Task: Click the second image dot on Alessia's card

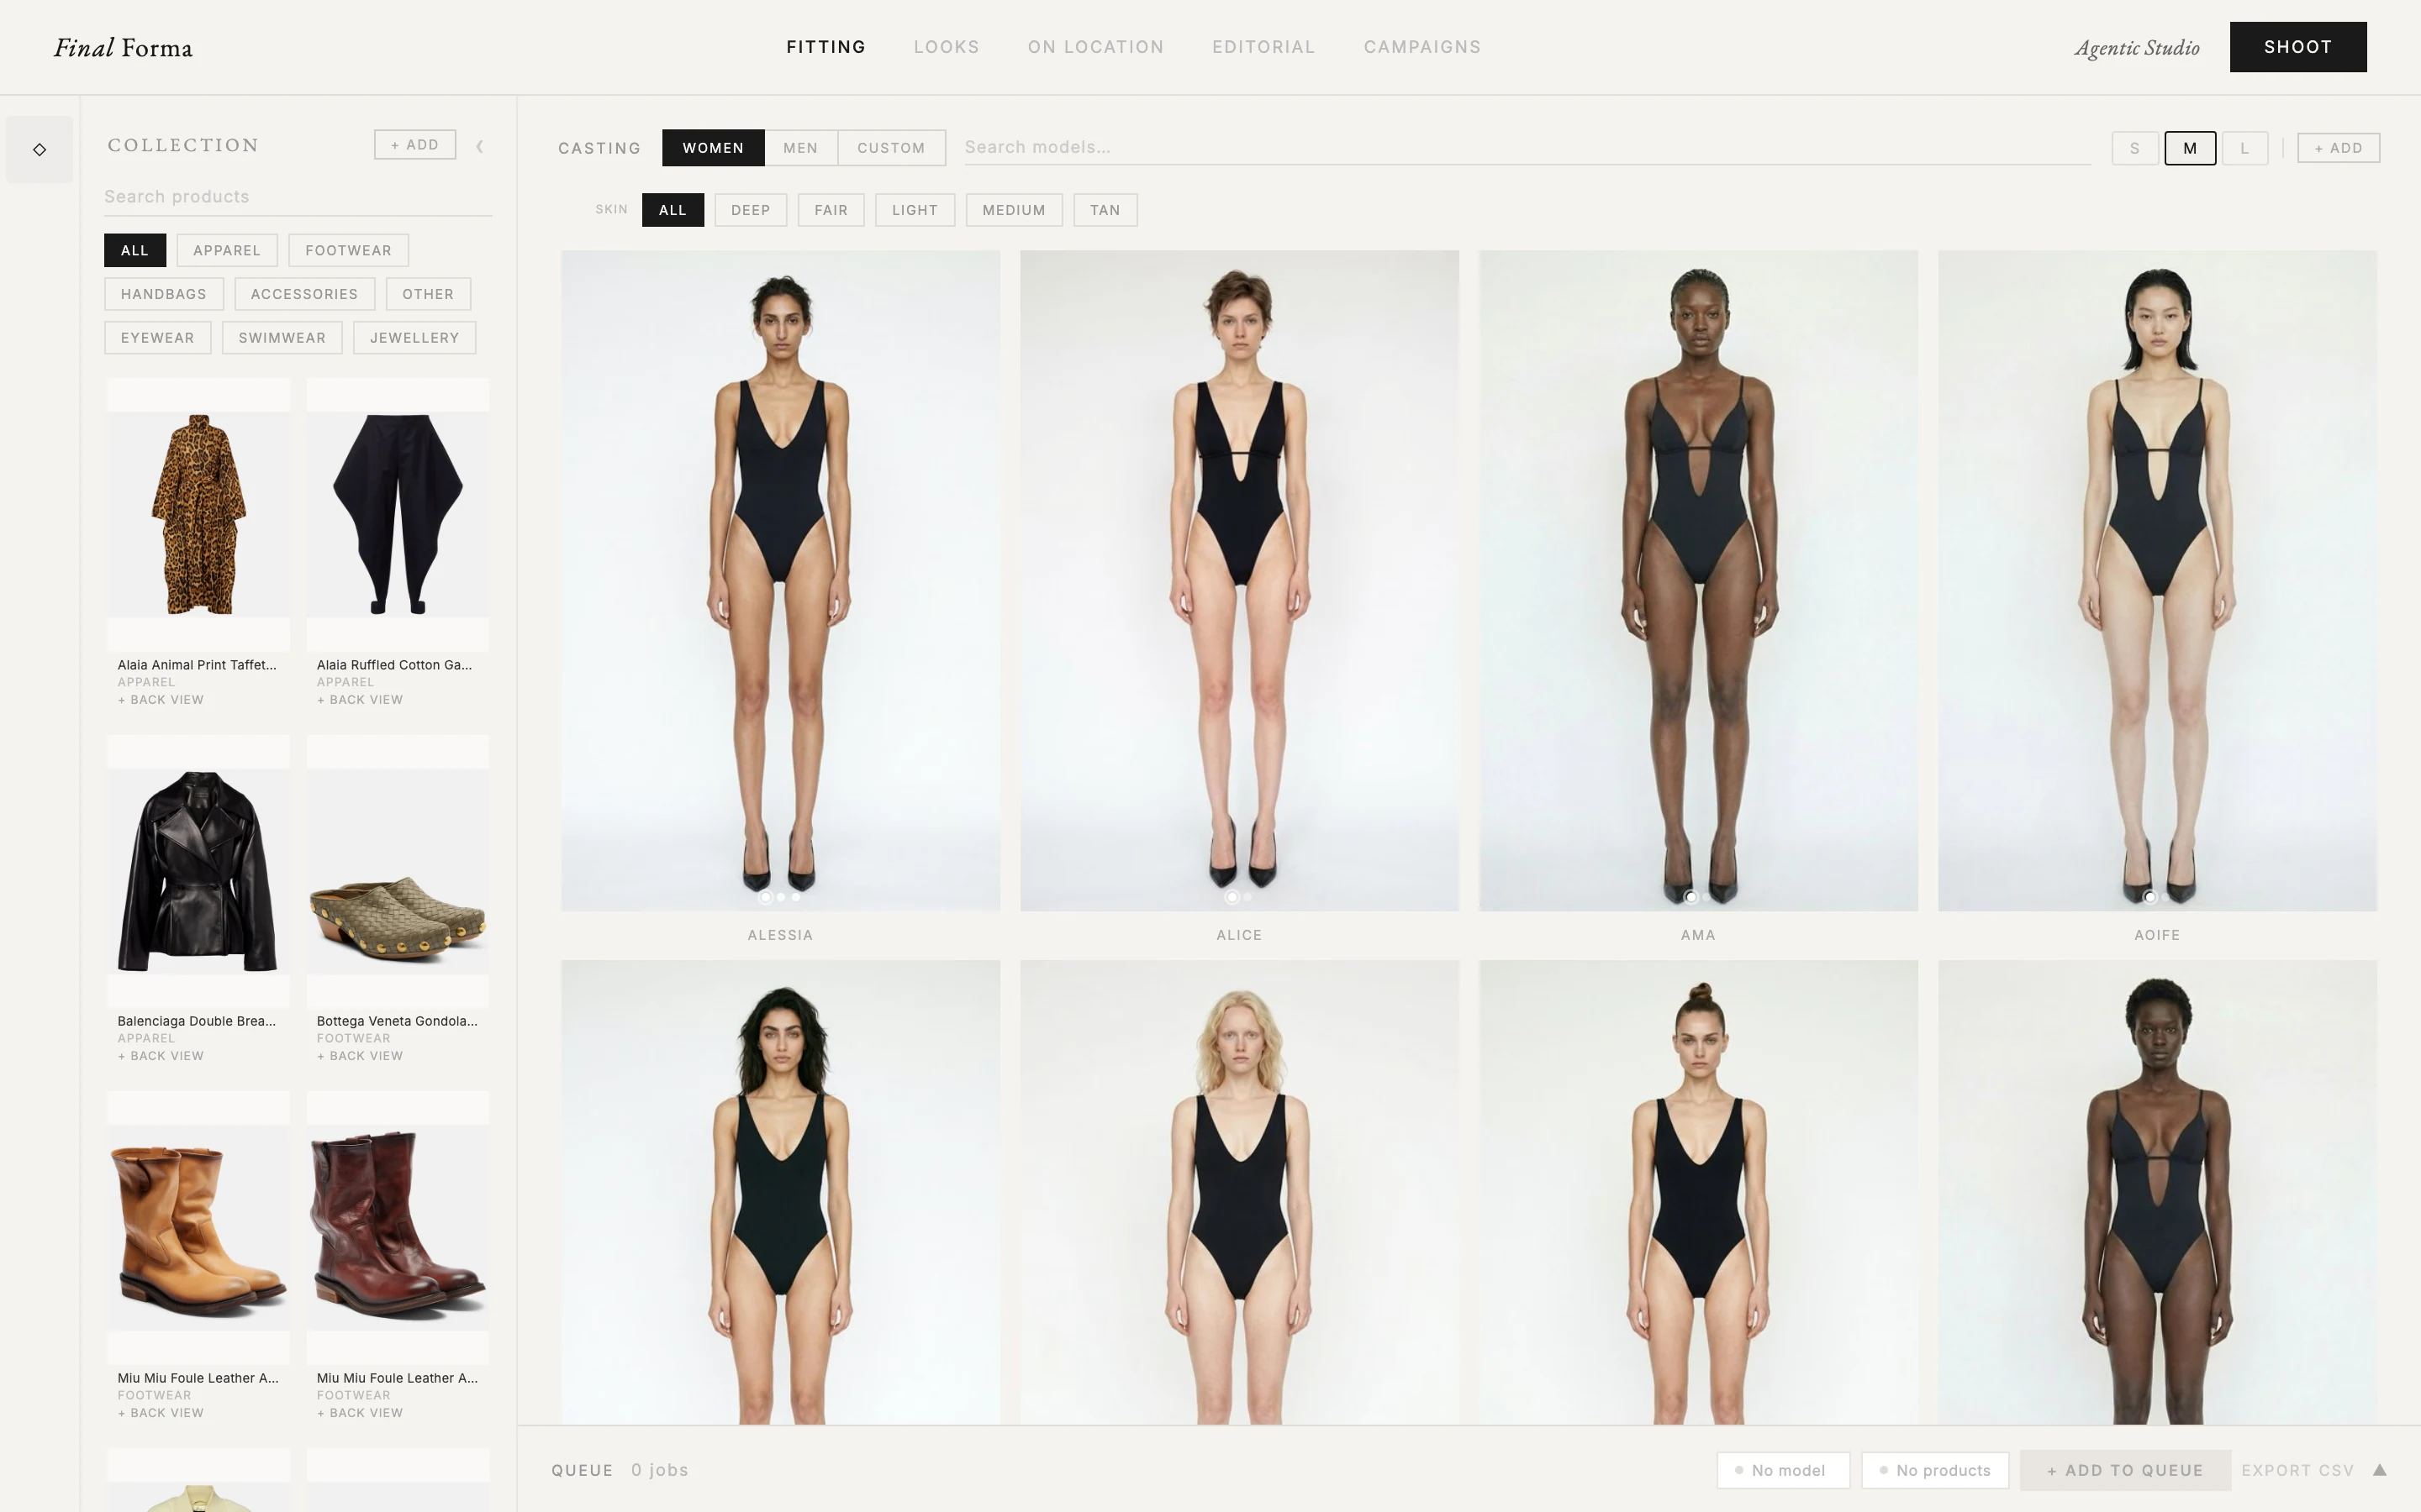Action: point(781,897)
